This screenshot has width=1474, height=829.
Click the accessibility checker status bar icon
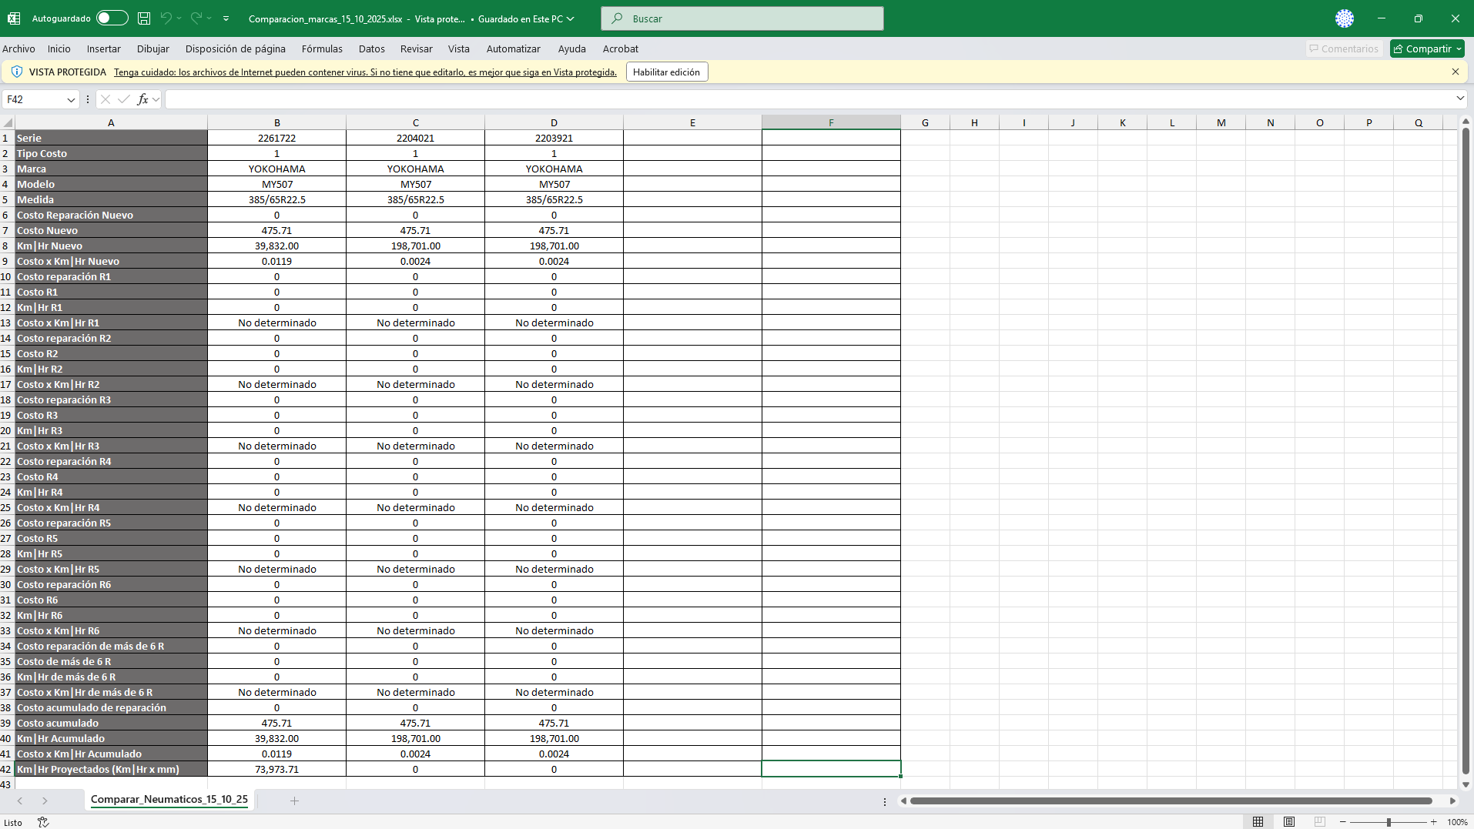(43, 822)
